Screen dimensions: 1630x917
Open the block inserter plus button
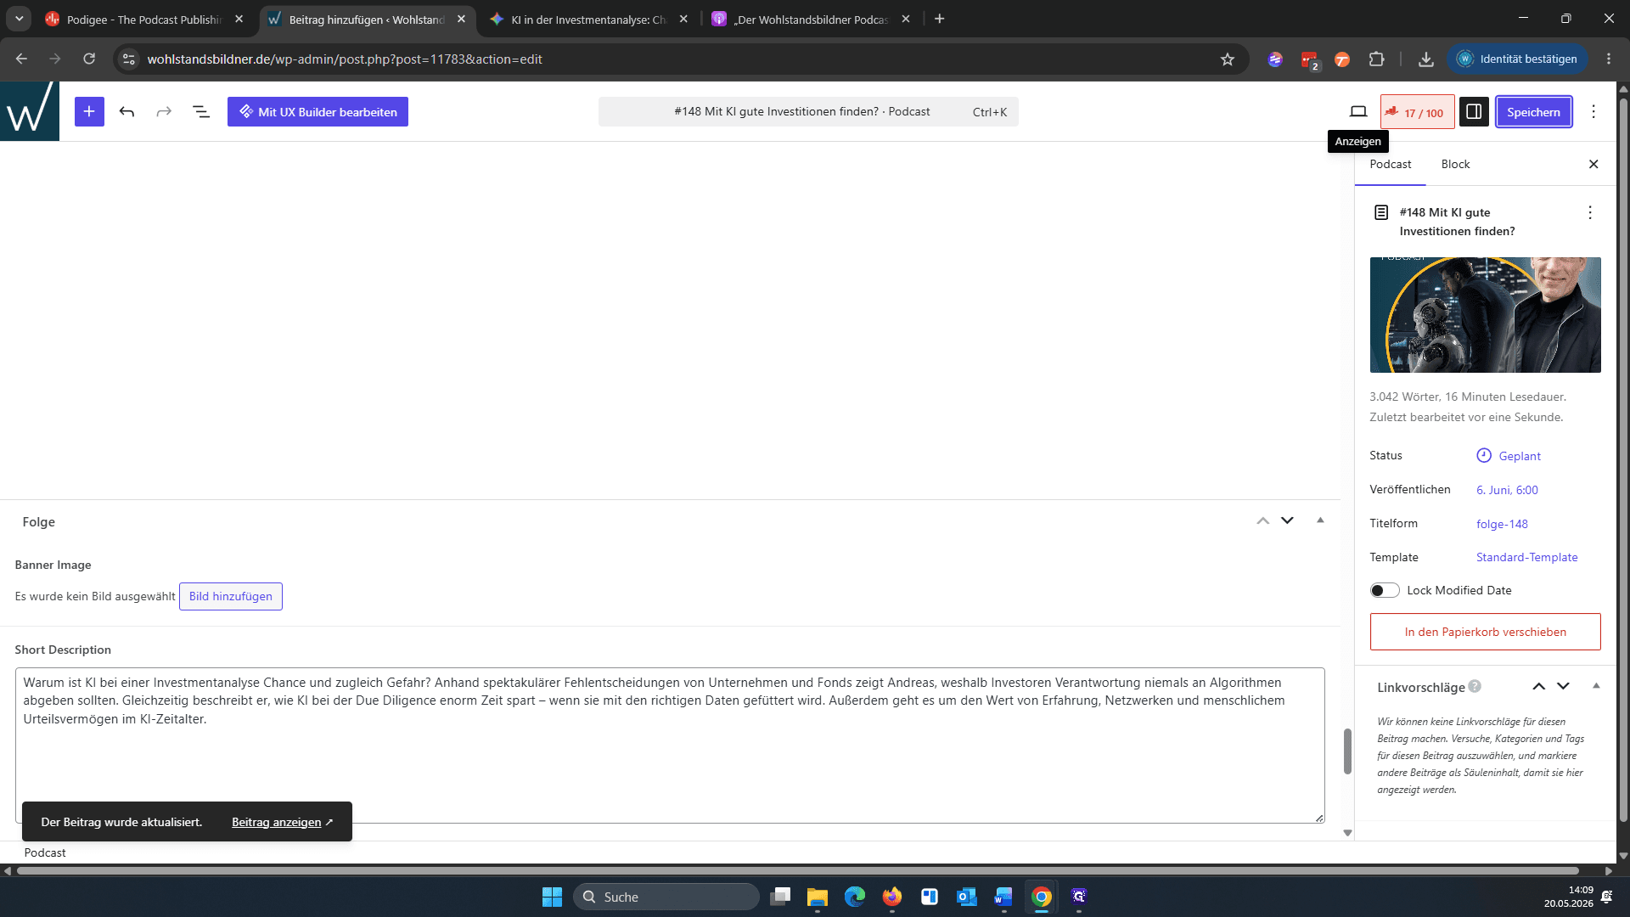tap(89, 111)
